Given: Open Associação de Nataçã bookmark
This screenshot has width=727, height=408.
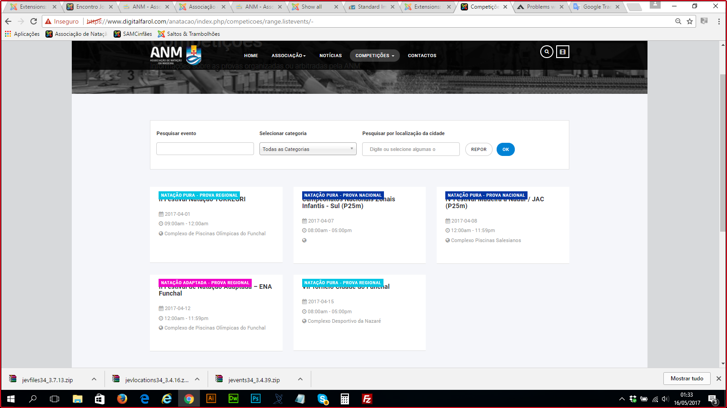Looking at the screenshot, I should (76, 34).
